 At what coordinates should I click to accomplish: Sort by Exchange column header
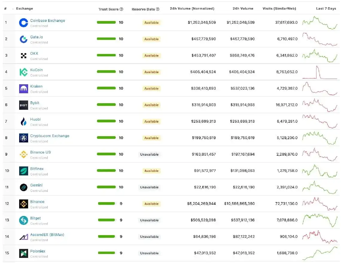tap(25, 9)
